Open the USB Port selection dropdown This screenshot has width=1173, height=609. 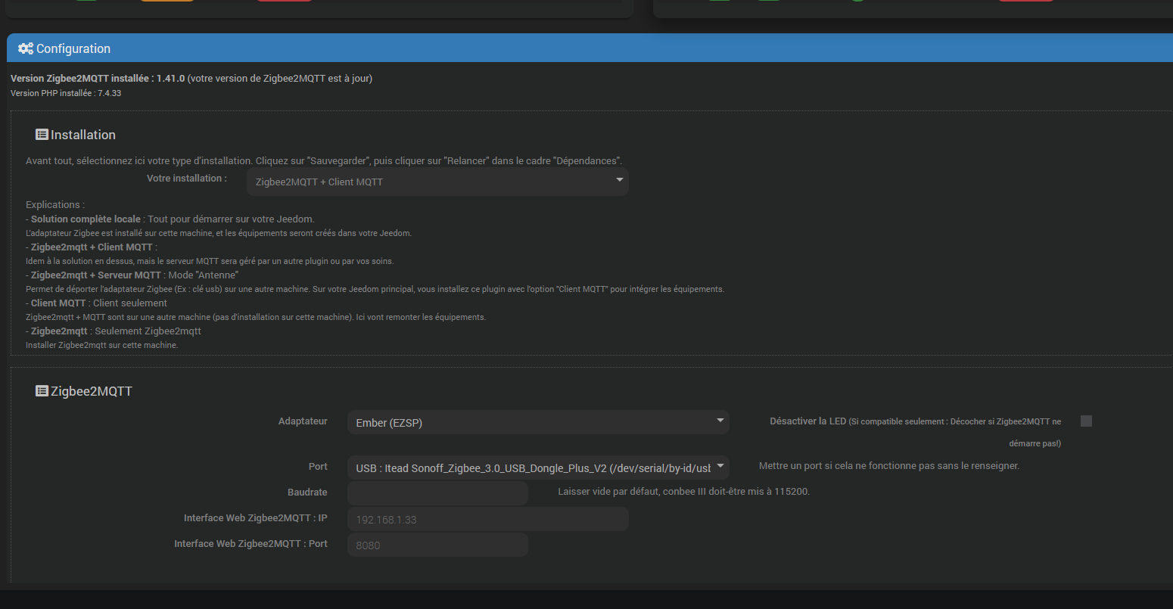click(537, 468)
